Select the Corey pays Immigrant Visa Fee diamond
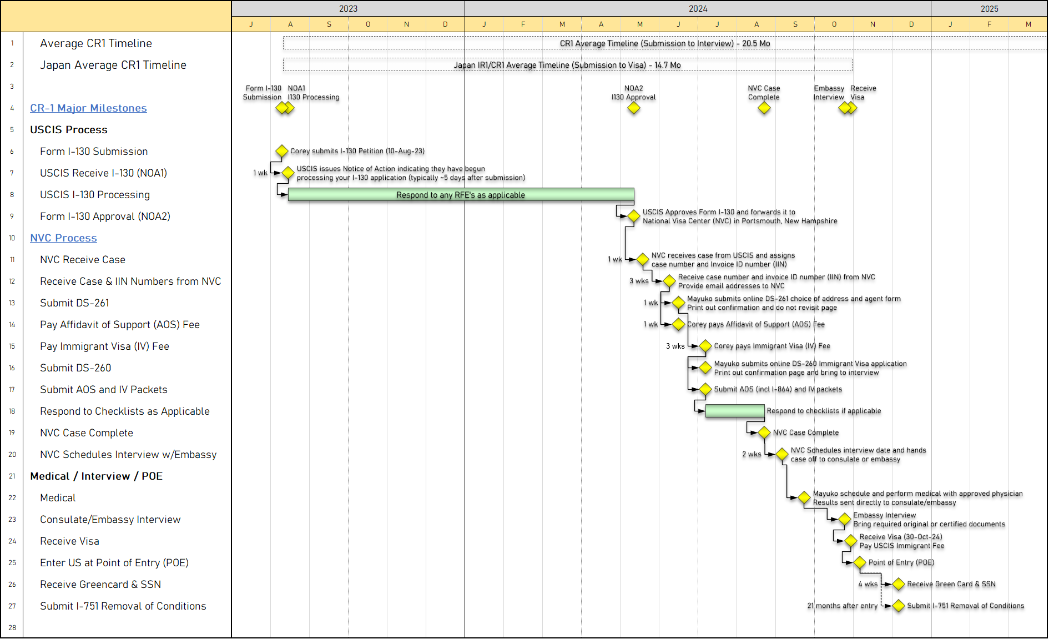This screenshot has width=1049, height=639. (705, 346)
